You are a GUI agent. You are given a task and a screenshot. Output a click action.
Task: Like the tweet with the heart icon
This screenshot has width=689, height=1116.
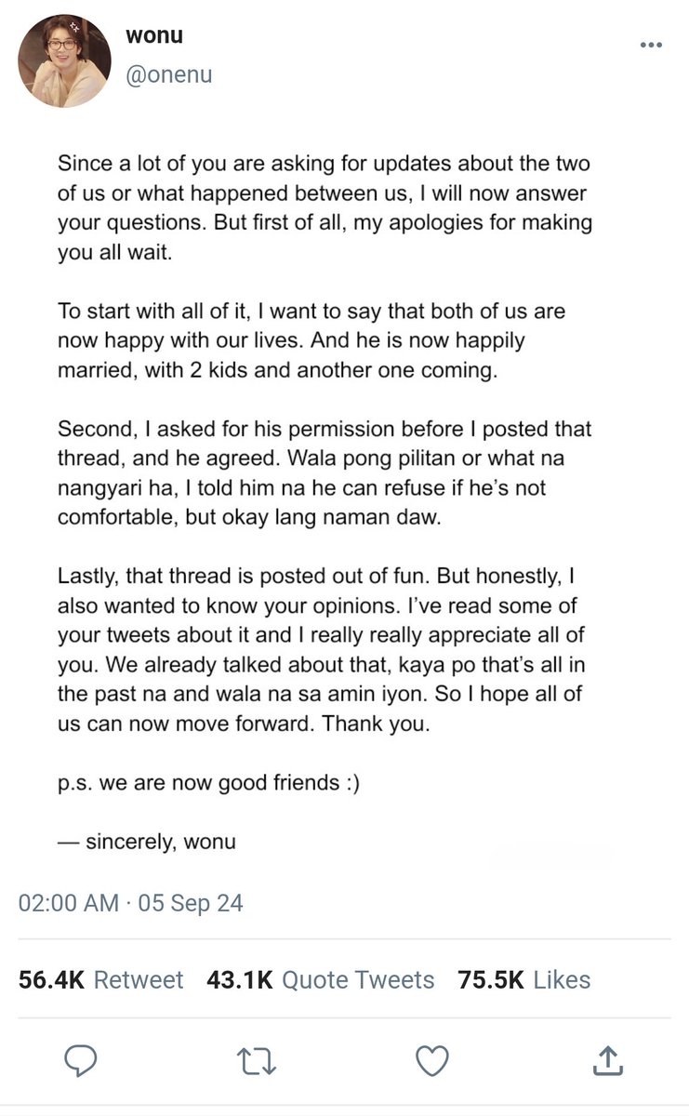431,1060
